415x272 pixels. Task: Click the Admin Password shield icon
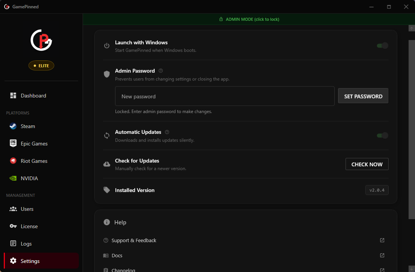[x=107, y=74]
